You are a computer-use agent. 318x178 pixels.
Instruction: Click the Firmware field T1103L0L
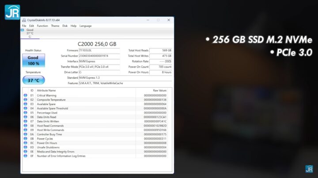[99, 51]
